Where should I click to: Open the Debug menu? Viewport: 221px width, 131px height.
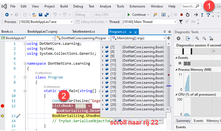78,6
